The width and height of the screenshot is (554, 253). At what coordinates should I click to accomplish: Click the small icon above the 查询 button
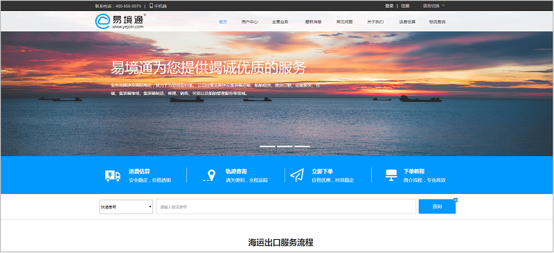[x=456, y=200]
